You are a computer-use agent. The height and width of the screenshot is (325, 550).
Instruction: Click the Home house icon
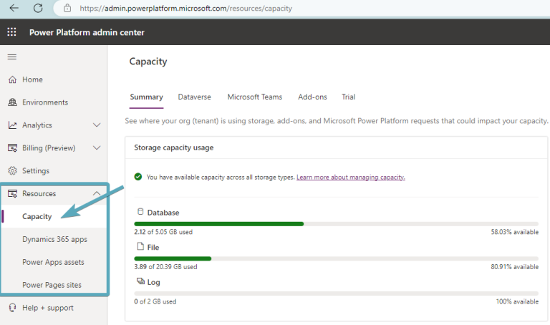[x=12, y=79]
